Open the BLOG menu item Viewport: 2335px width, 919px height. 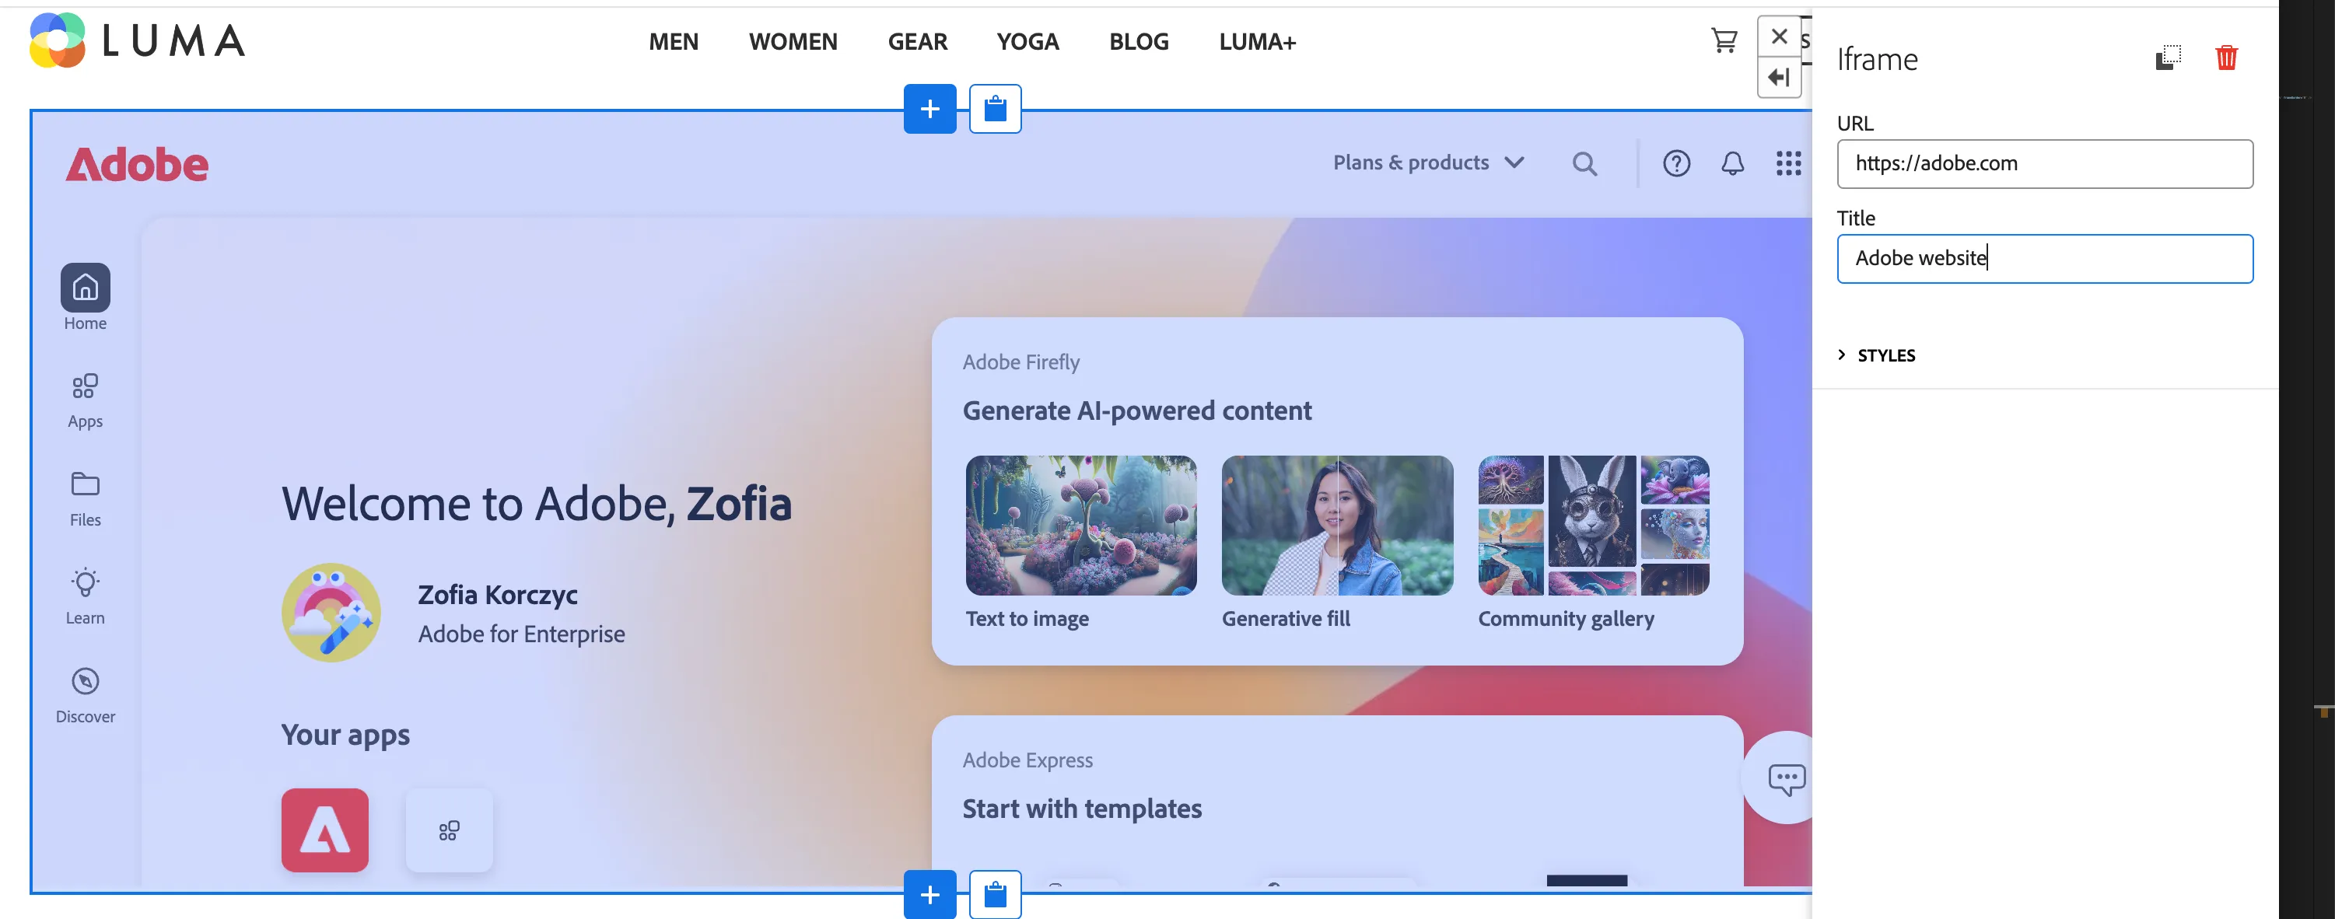pyautogui.click(x=1139, y=42)
